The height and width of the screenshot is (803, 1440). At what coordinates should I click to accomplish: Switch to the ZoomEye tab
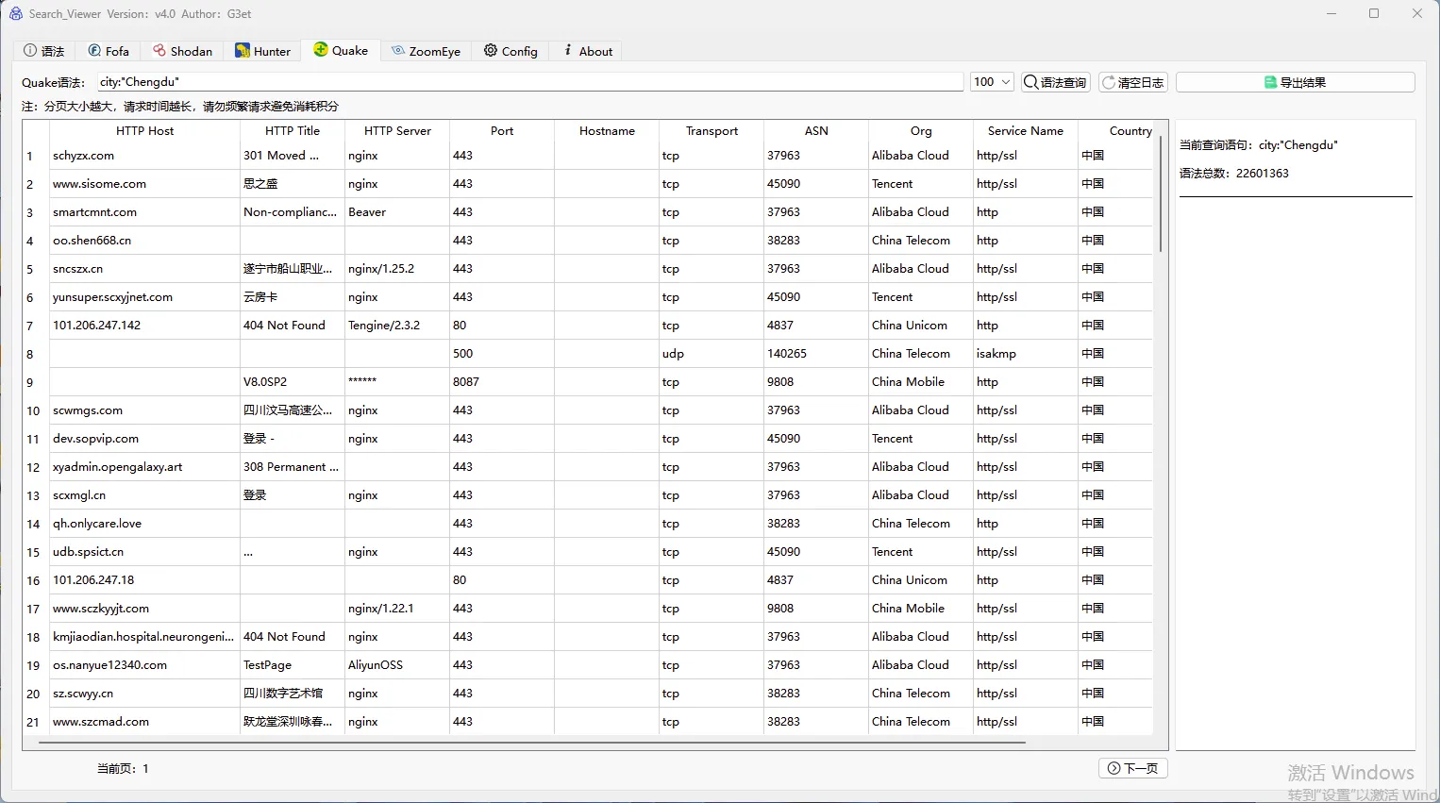click(x=427, y=51)
